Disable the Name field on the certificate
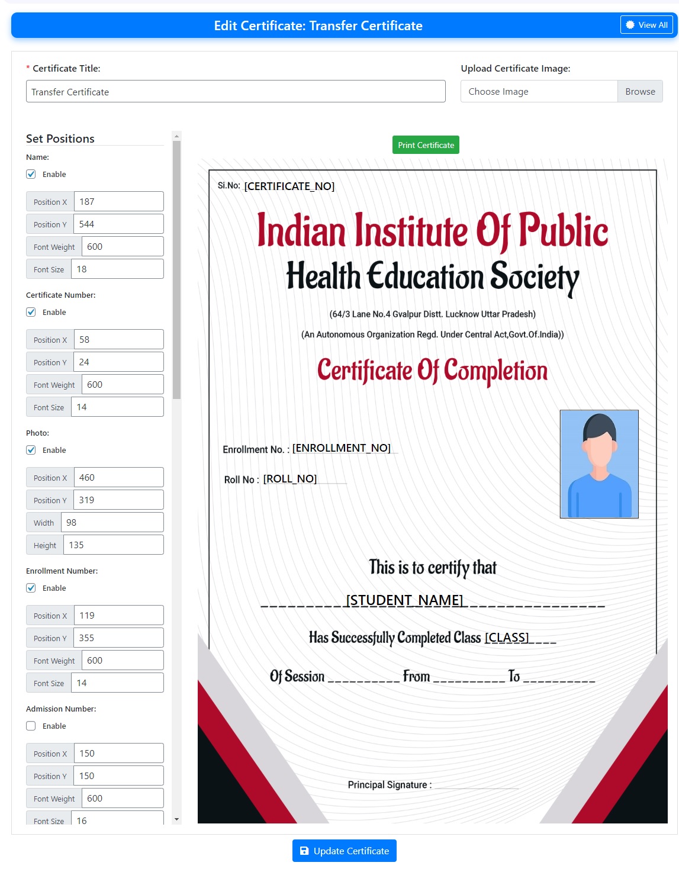679x872 pixels. click(30, 174)
